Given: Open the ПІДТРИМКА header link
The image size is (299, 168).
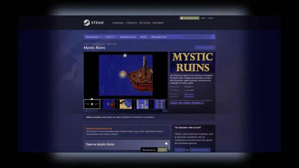Looking at the screenshot, I should pos(158,23).
